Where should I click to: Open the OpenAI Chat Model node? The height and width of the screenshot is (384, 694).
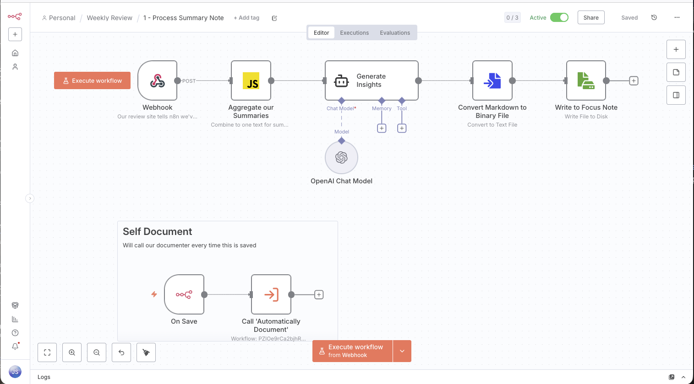pos(341,158)
